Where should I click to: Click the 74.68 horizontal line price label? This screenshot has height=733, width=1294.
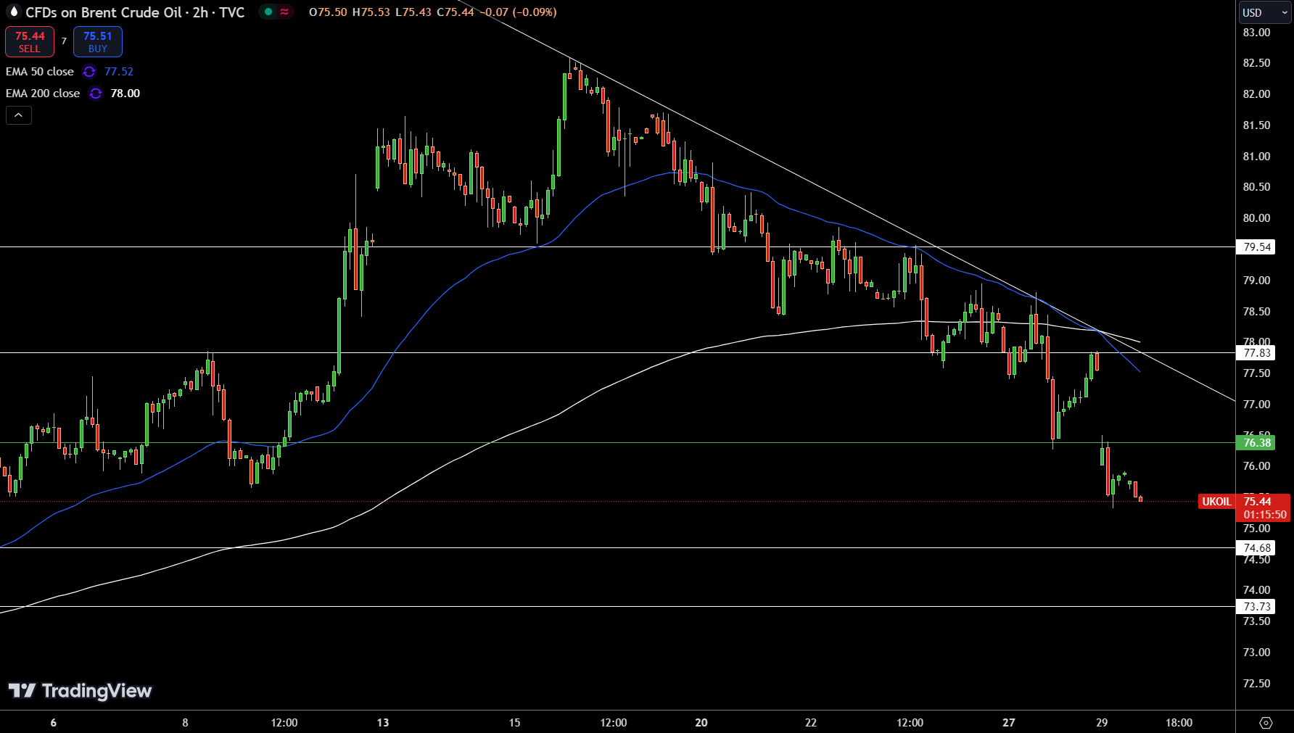pos(1256,548)
